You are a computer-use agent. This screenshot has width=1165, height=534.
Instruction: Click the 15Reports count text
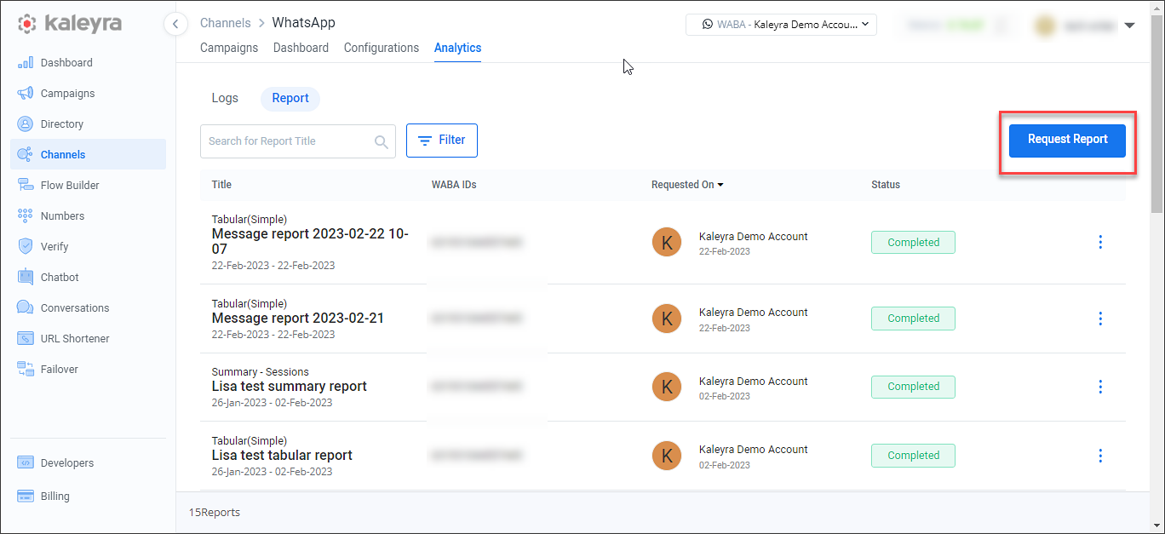[215, 513]
